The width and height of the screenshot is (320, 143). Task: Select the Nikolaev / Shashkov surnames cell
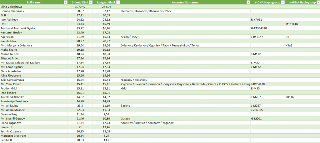pyautogui.click(x=134, y=80)
